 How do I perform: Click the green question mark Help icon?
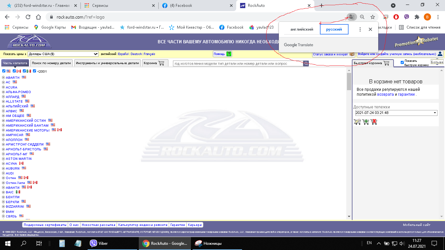pyautogui.click(x=229, y=54)
